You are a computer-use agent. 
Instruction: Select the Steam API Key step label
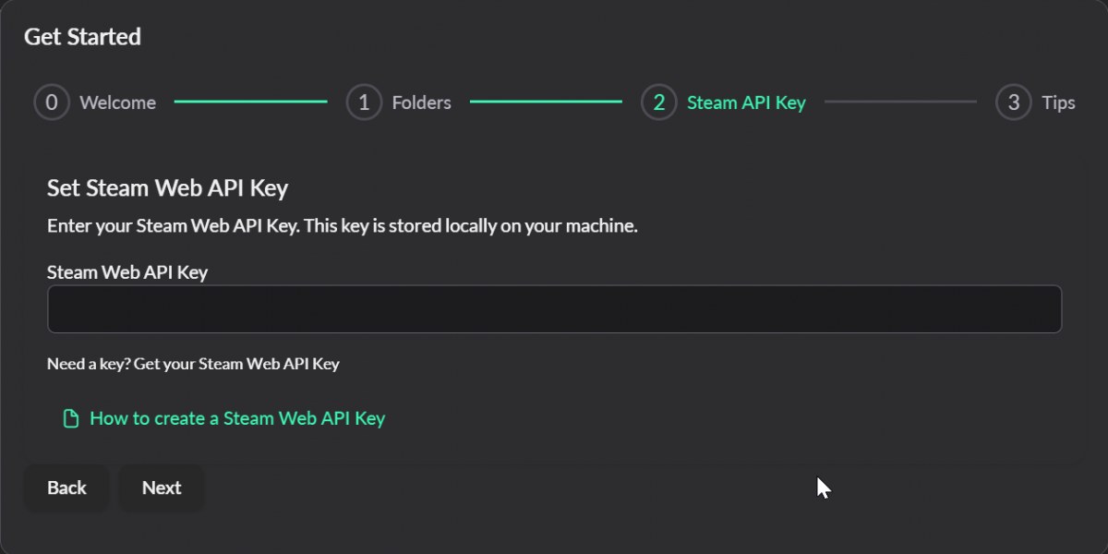(746, 102)
